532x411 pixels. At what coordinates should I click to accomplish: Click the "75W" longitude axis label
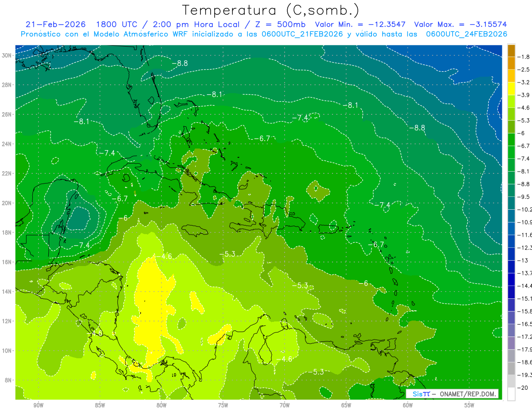(223, 405)
